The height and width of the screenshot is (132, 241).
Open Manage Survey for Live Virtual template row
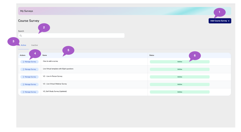[x=29, y=69]
